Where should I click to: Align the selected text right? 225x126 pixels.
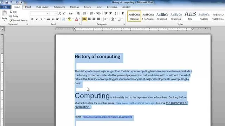[x=94, y=19]
